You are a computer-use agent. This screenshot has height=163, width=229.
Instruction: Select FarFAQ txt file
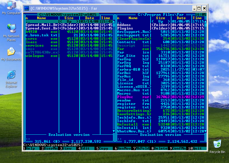[161, 66]
